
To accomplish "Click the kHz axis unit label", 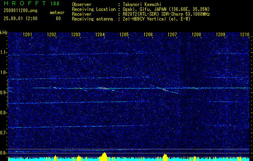I will click(4, 33).
